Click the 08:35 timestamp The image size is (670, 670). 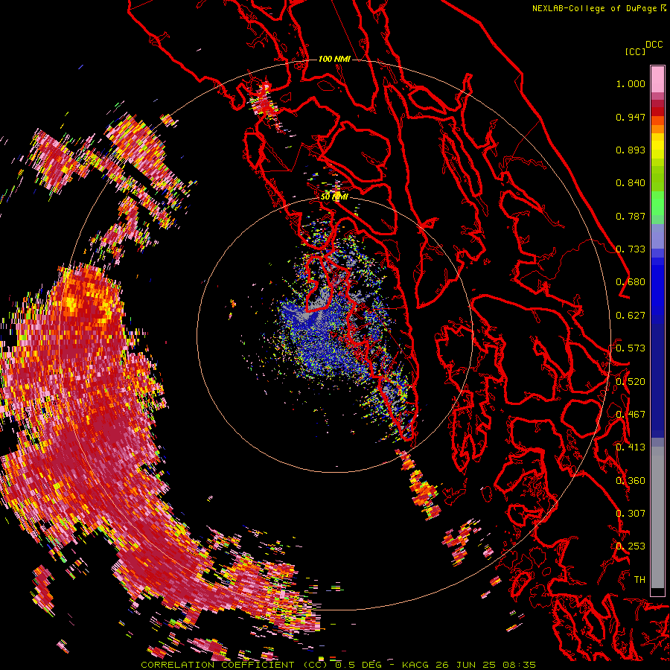tap(520, 665)
